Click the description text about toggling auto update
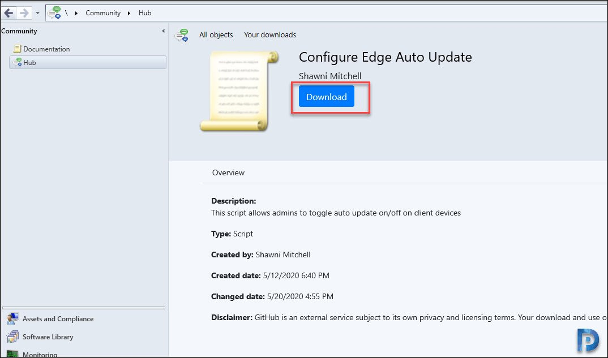Screen dimensions: 608x358 click(x=336, y=213)
